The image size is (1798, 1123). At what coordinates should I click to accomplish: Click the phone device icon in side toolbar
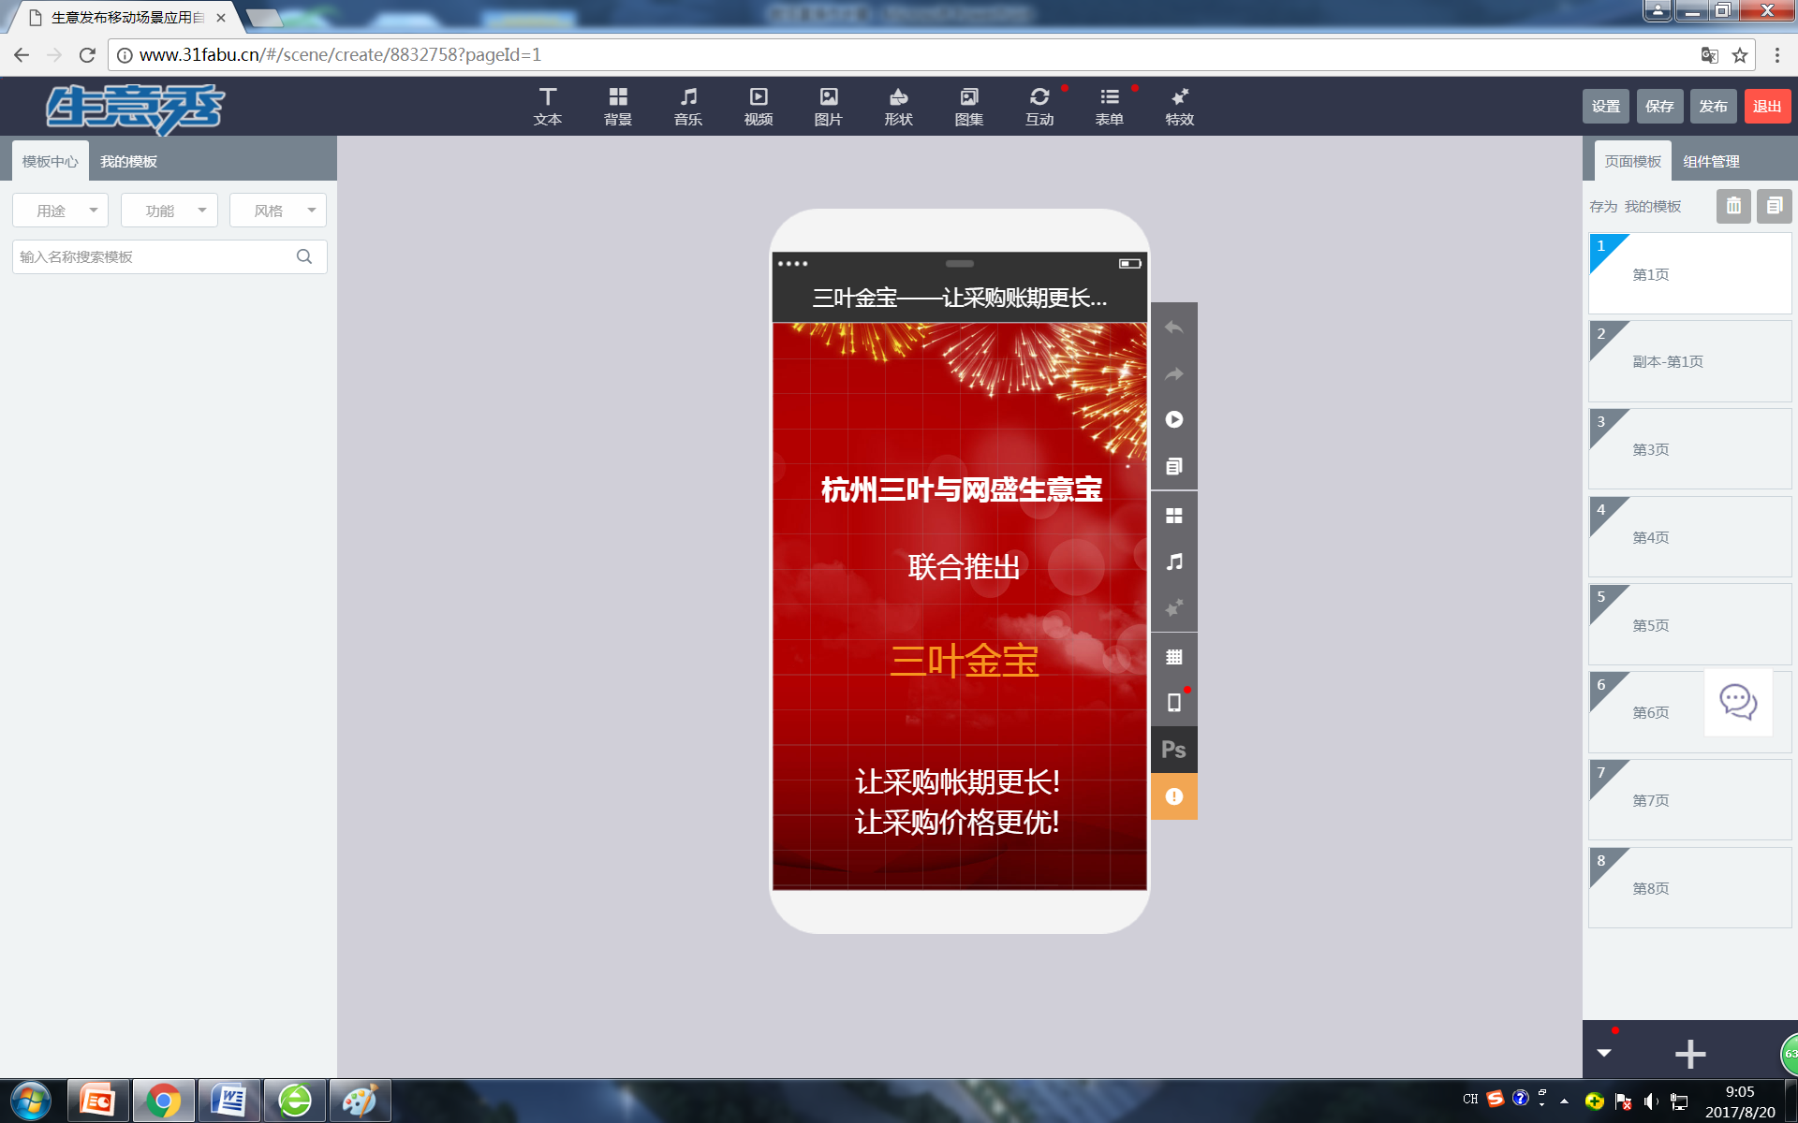pos(1173,703)
